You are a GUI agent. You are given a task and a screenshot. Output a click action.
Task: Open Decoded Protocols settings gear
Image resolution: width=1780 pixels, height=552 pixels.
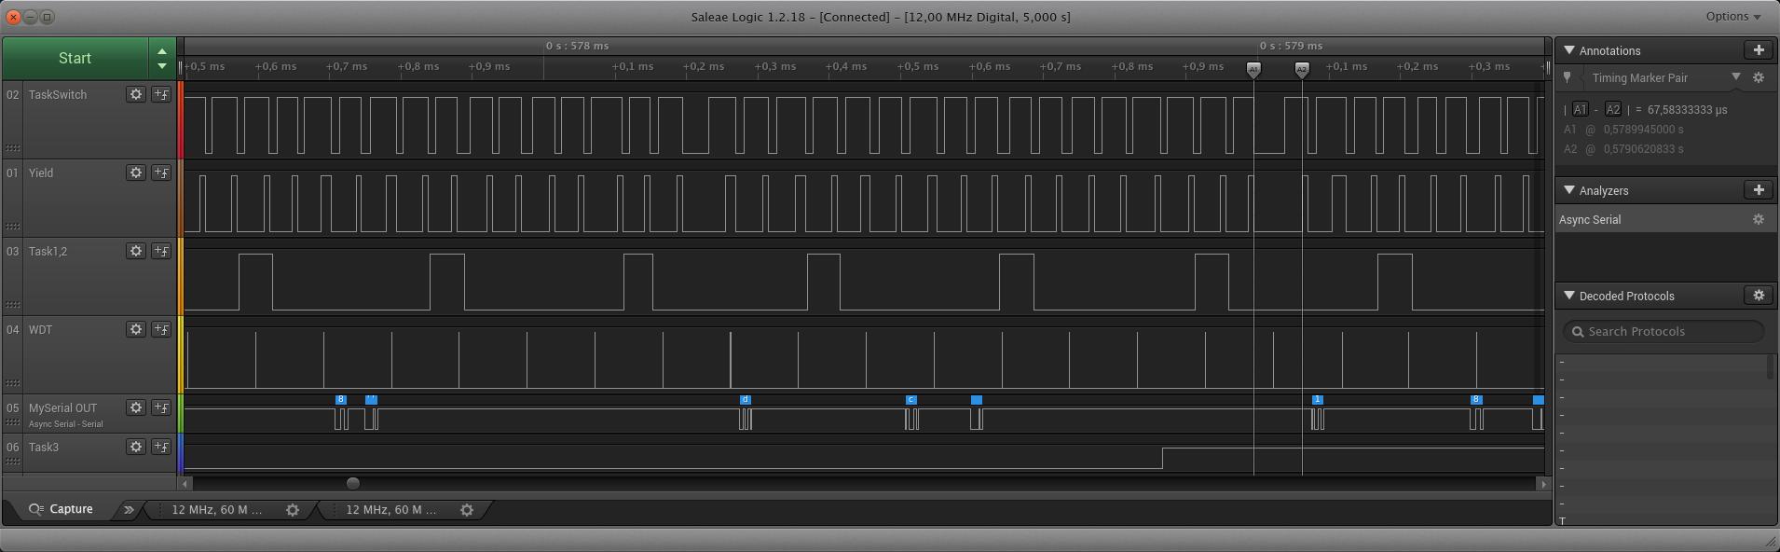point(1758,296)
